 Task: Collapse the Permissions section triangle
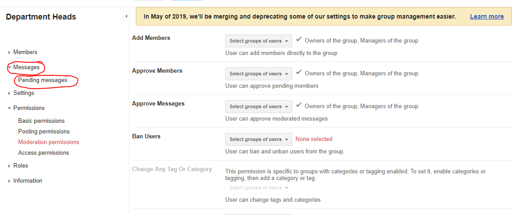point(9,108)
